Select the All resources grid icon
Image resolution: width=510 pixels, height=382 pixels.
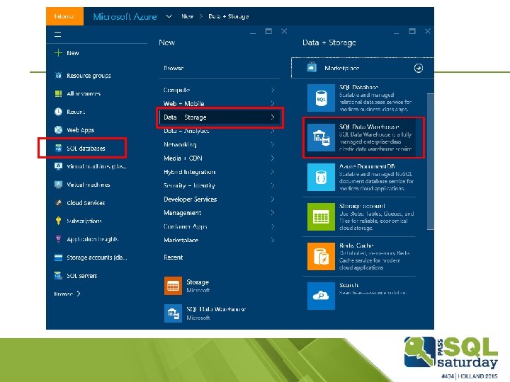(x=58, y=93)
